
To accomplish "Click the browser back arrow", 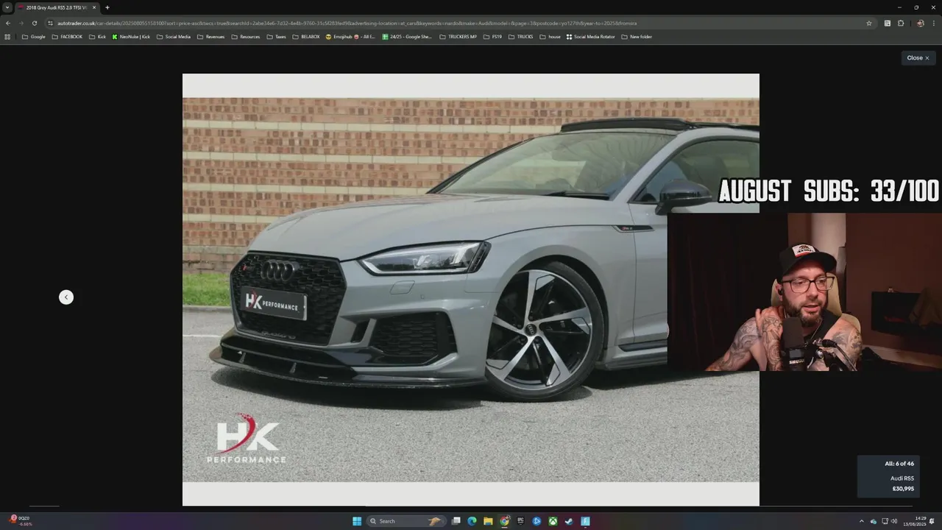I will tap(8, 23).
